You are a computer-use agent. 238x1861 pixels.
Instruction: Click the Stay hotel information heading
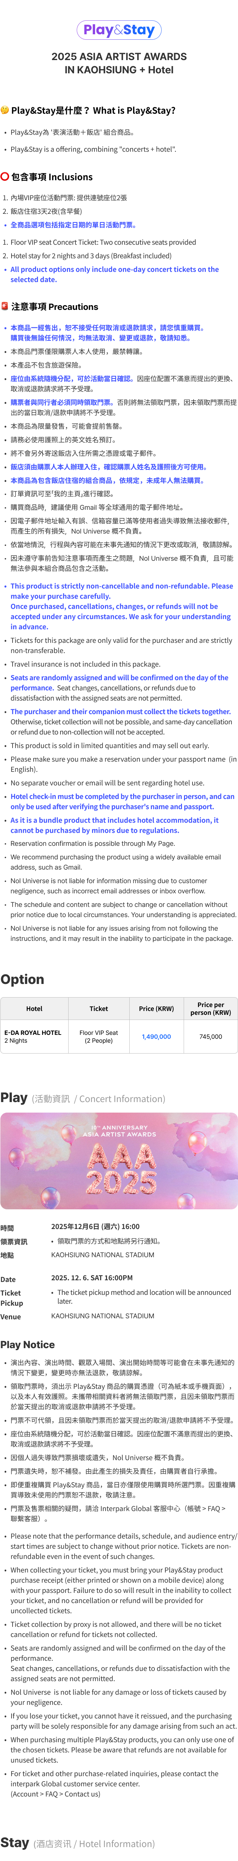15,1842
